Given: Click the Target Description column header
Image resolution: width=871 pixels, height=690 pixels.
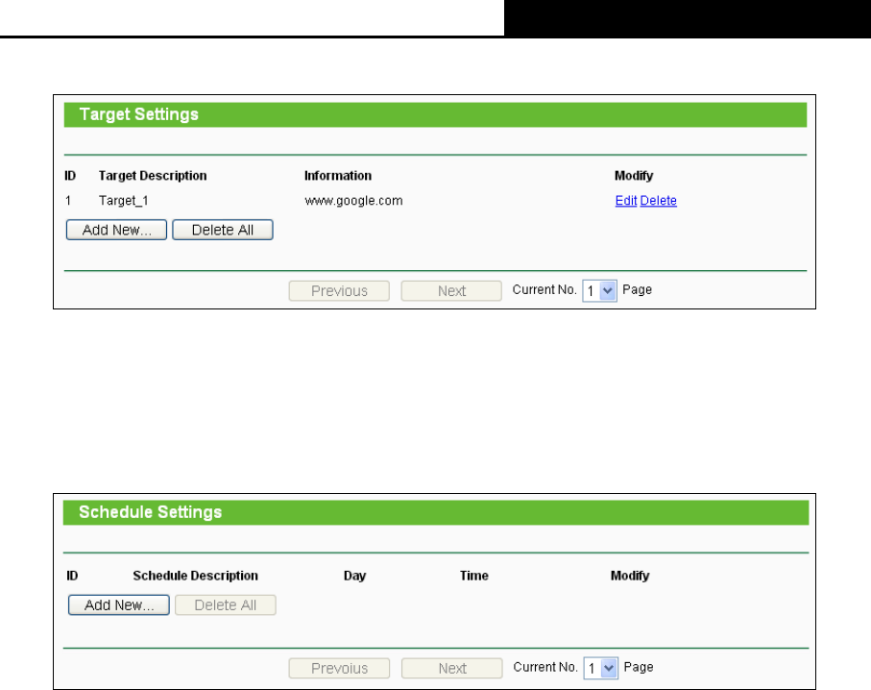Looking at the screenshot, I should click(x=153, y=176).
